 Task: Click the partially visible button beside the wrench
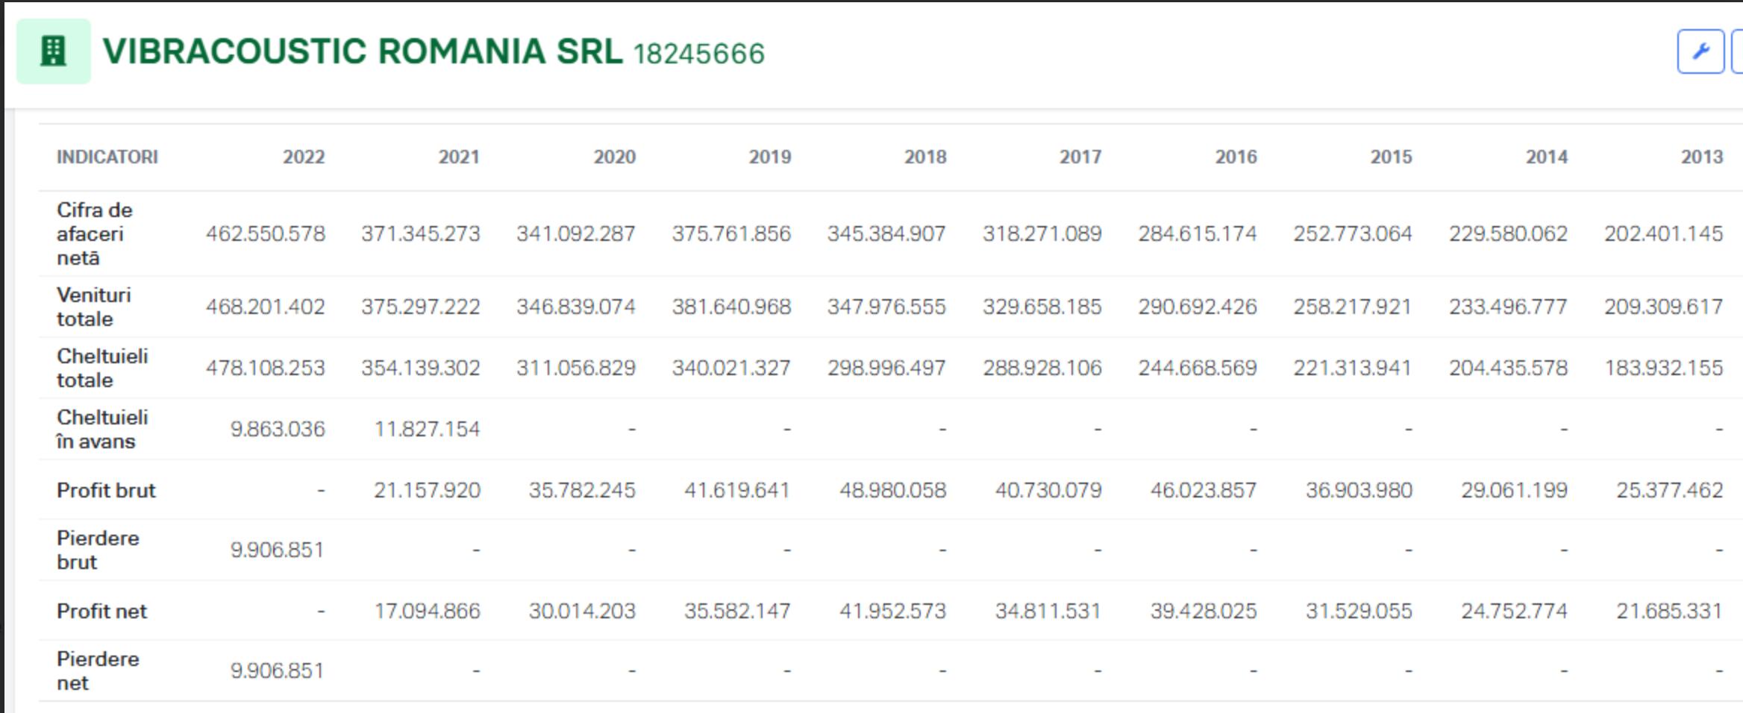coord(1737,51)
